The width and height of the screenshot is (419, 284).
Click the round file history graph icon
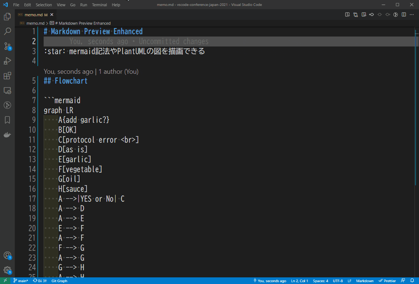point(396,15)
